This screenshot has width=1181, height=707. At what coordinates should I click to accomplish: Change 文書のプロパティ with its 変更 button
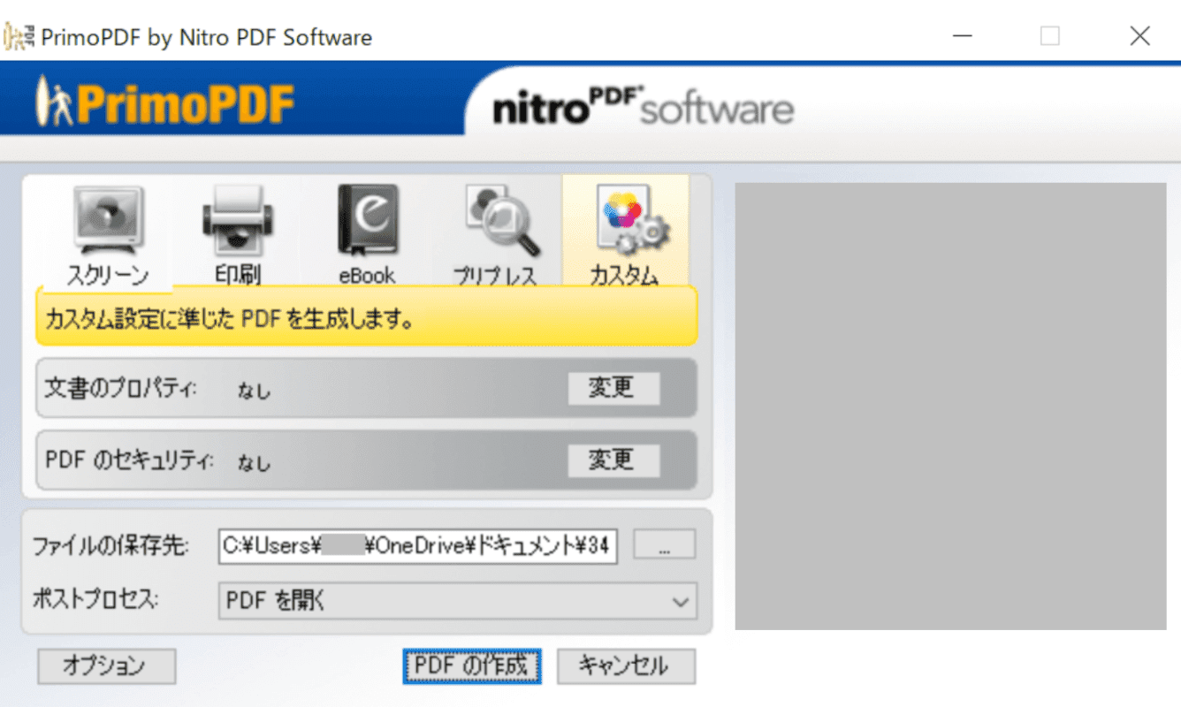tap(613, 388)
